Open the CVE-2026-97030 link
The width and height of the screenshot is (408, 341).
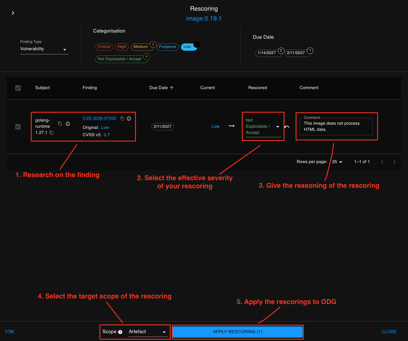coord(99,118)
